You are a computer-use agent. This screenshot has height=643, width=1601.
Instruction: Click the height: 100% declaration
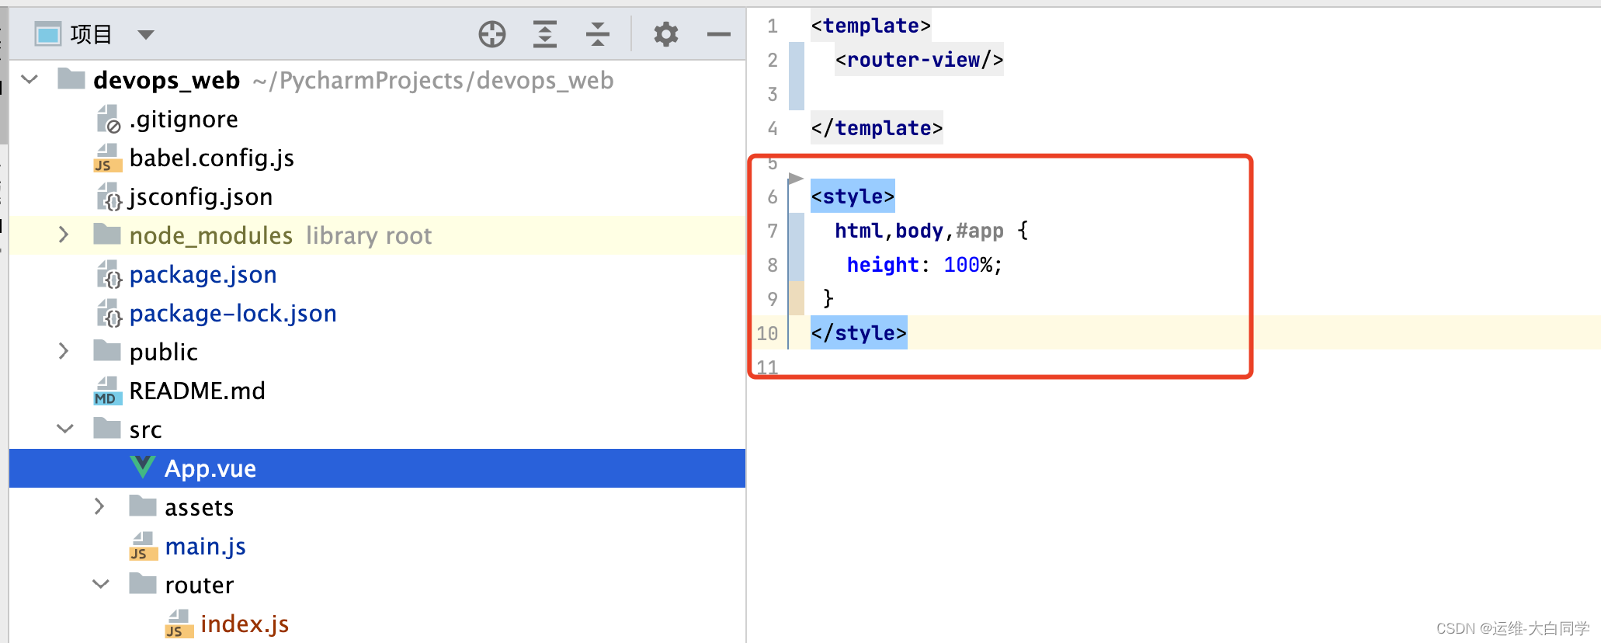click(925, 265)
